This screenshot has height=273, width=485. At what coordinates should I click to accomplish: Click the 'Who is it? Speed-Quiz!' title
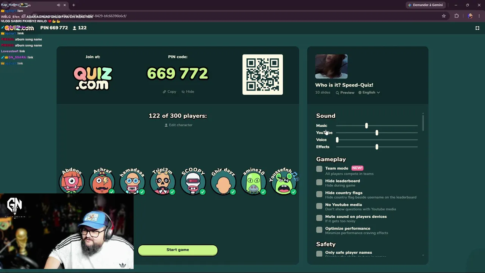click(x=344, y=85)
